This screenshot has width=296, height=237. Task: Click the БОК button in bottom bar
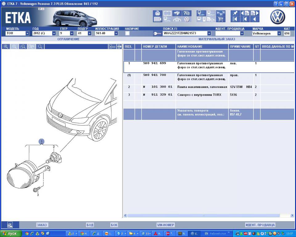click(114, 225)
